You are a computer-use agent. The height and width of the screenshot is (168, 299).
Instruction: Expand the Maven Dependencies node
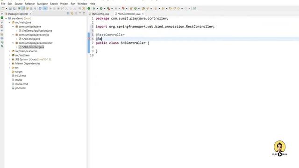tap(9, 63)
